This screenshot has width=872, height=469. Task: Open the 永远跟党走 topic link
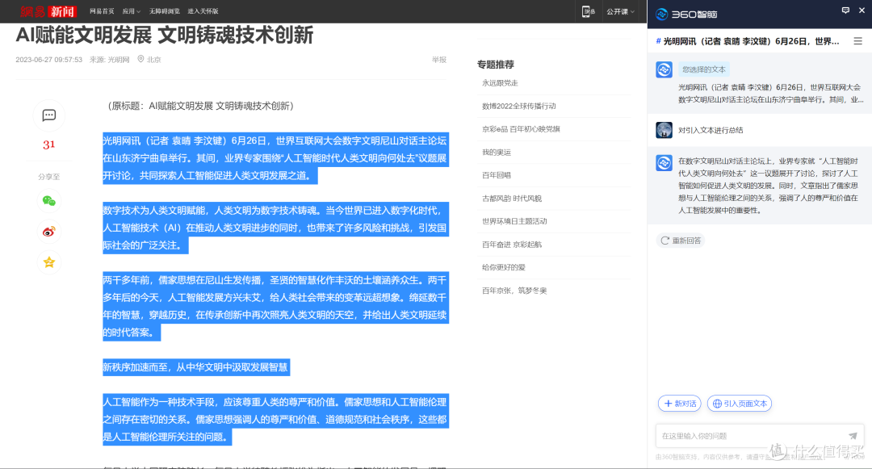[x=500, y=83]
